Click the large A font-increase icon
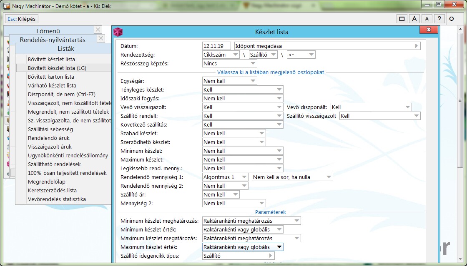Screen dimensions: 467x266 [x=414, y=19]
